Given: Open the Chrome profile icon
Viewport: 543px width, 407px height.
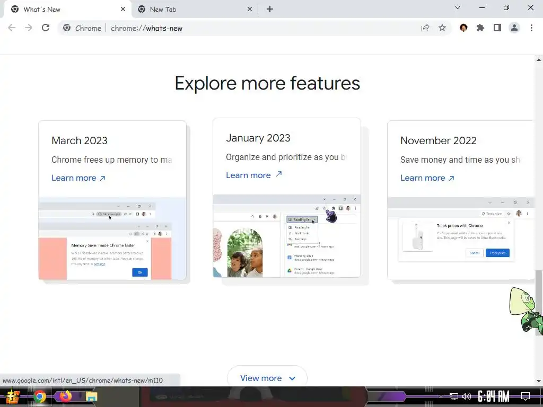Looking at the screenshot, I should tap(514, 28).
